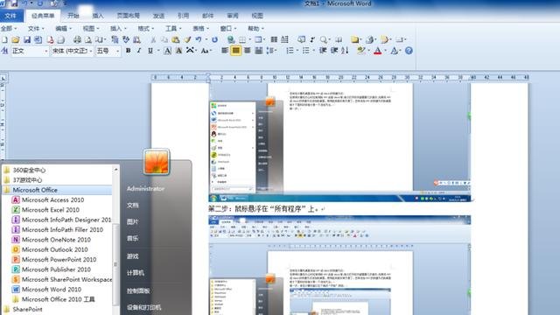Click the Save floppy disk icon
The image size is (560, 315).
point(27,39)
